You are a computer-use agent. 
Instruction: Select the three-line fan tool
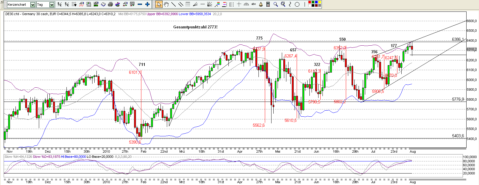pyautogui.click(x=195, y=4)
